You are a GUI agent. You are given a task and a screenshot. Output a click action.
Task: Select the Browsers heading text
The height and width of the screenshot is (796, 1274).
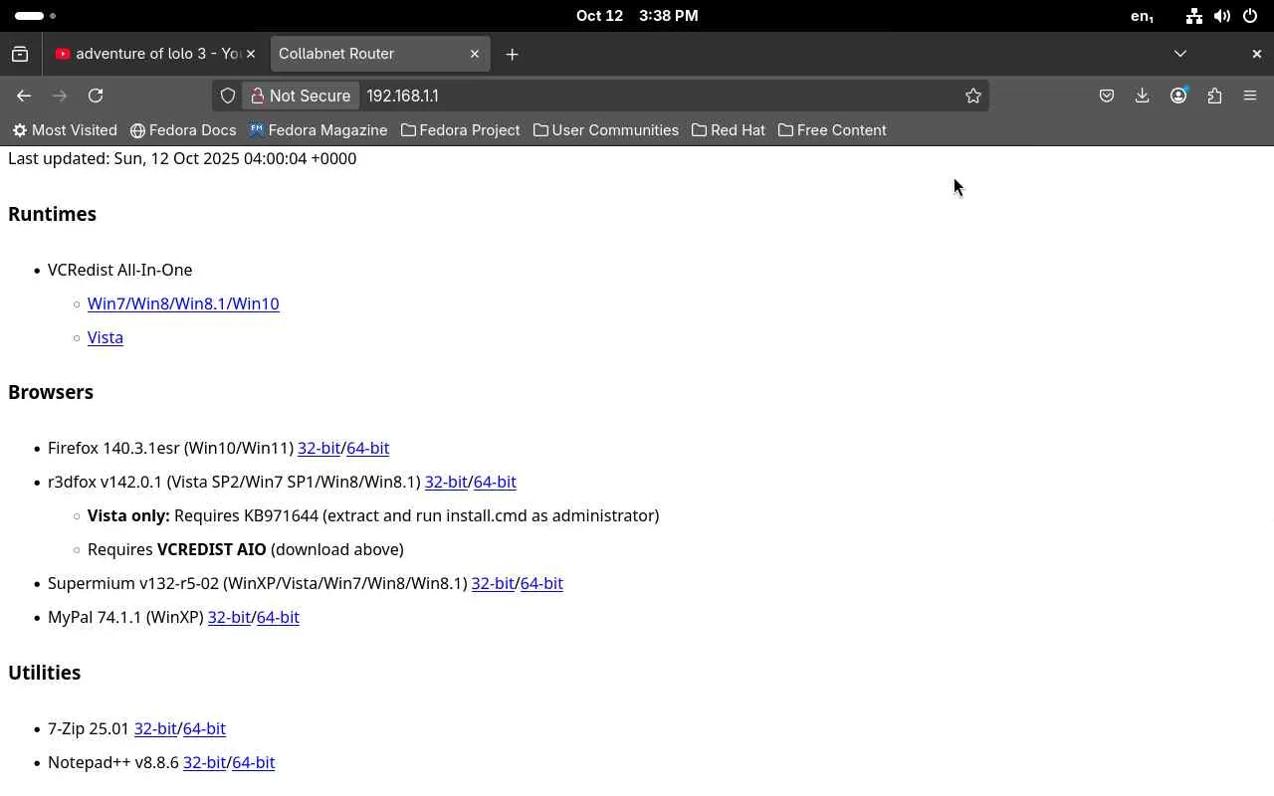coord(51,392)
